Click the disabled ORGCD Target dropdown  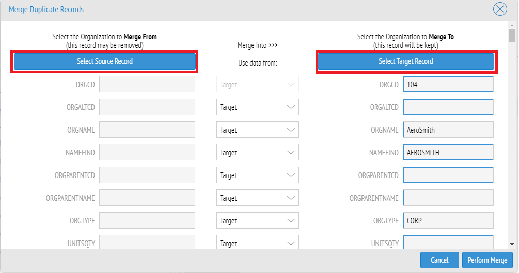point(258,85)
